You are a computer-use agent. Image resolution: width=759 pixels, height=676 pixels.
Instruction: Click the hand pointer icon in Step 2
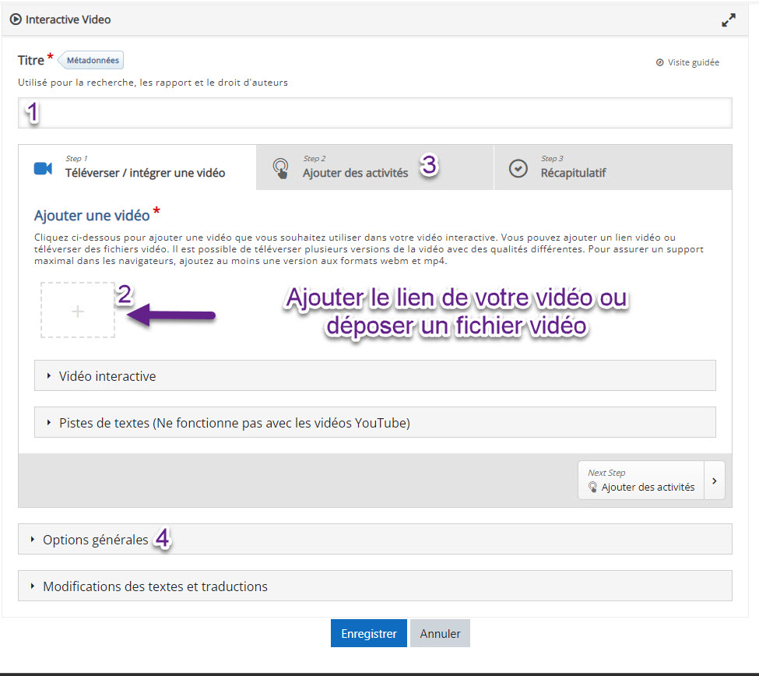(281, 168)
